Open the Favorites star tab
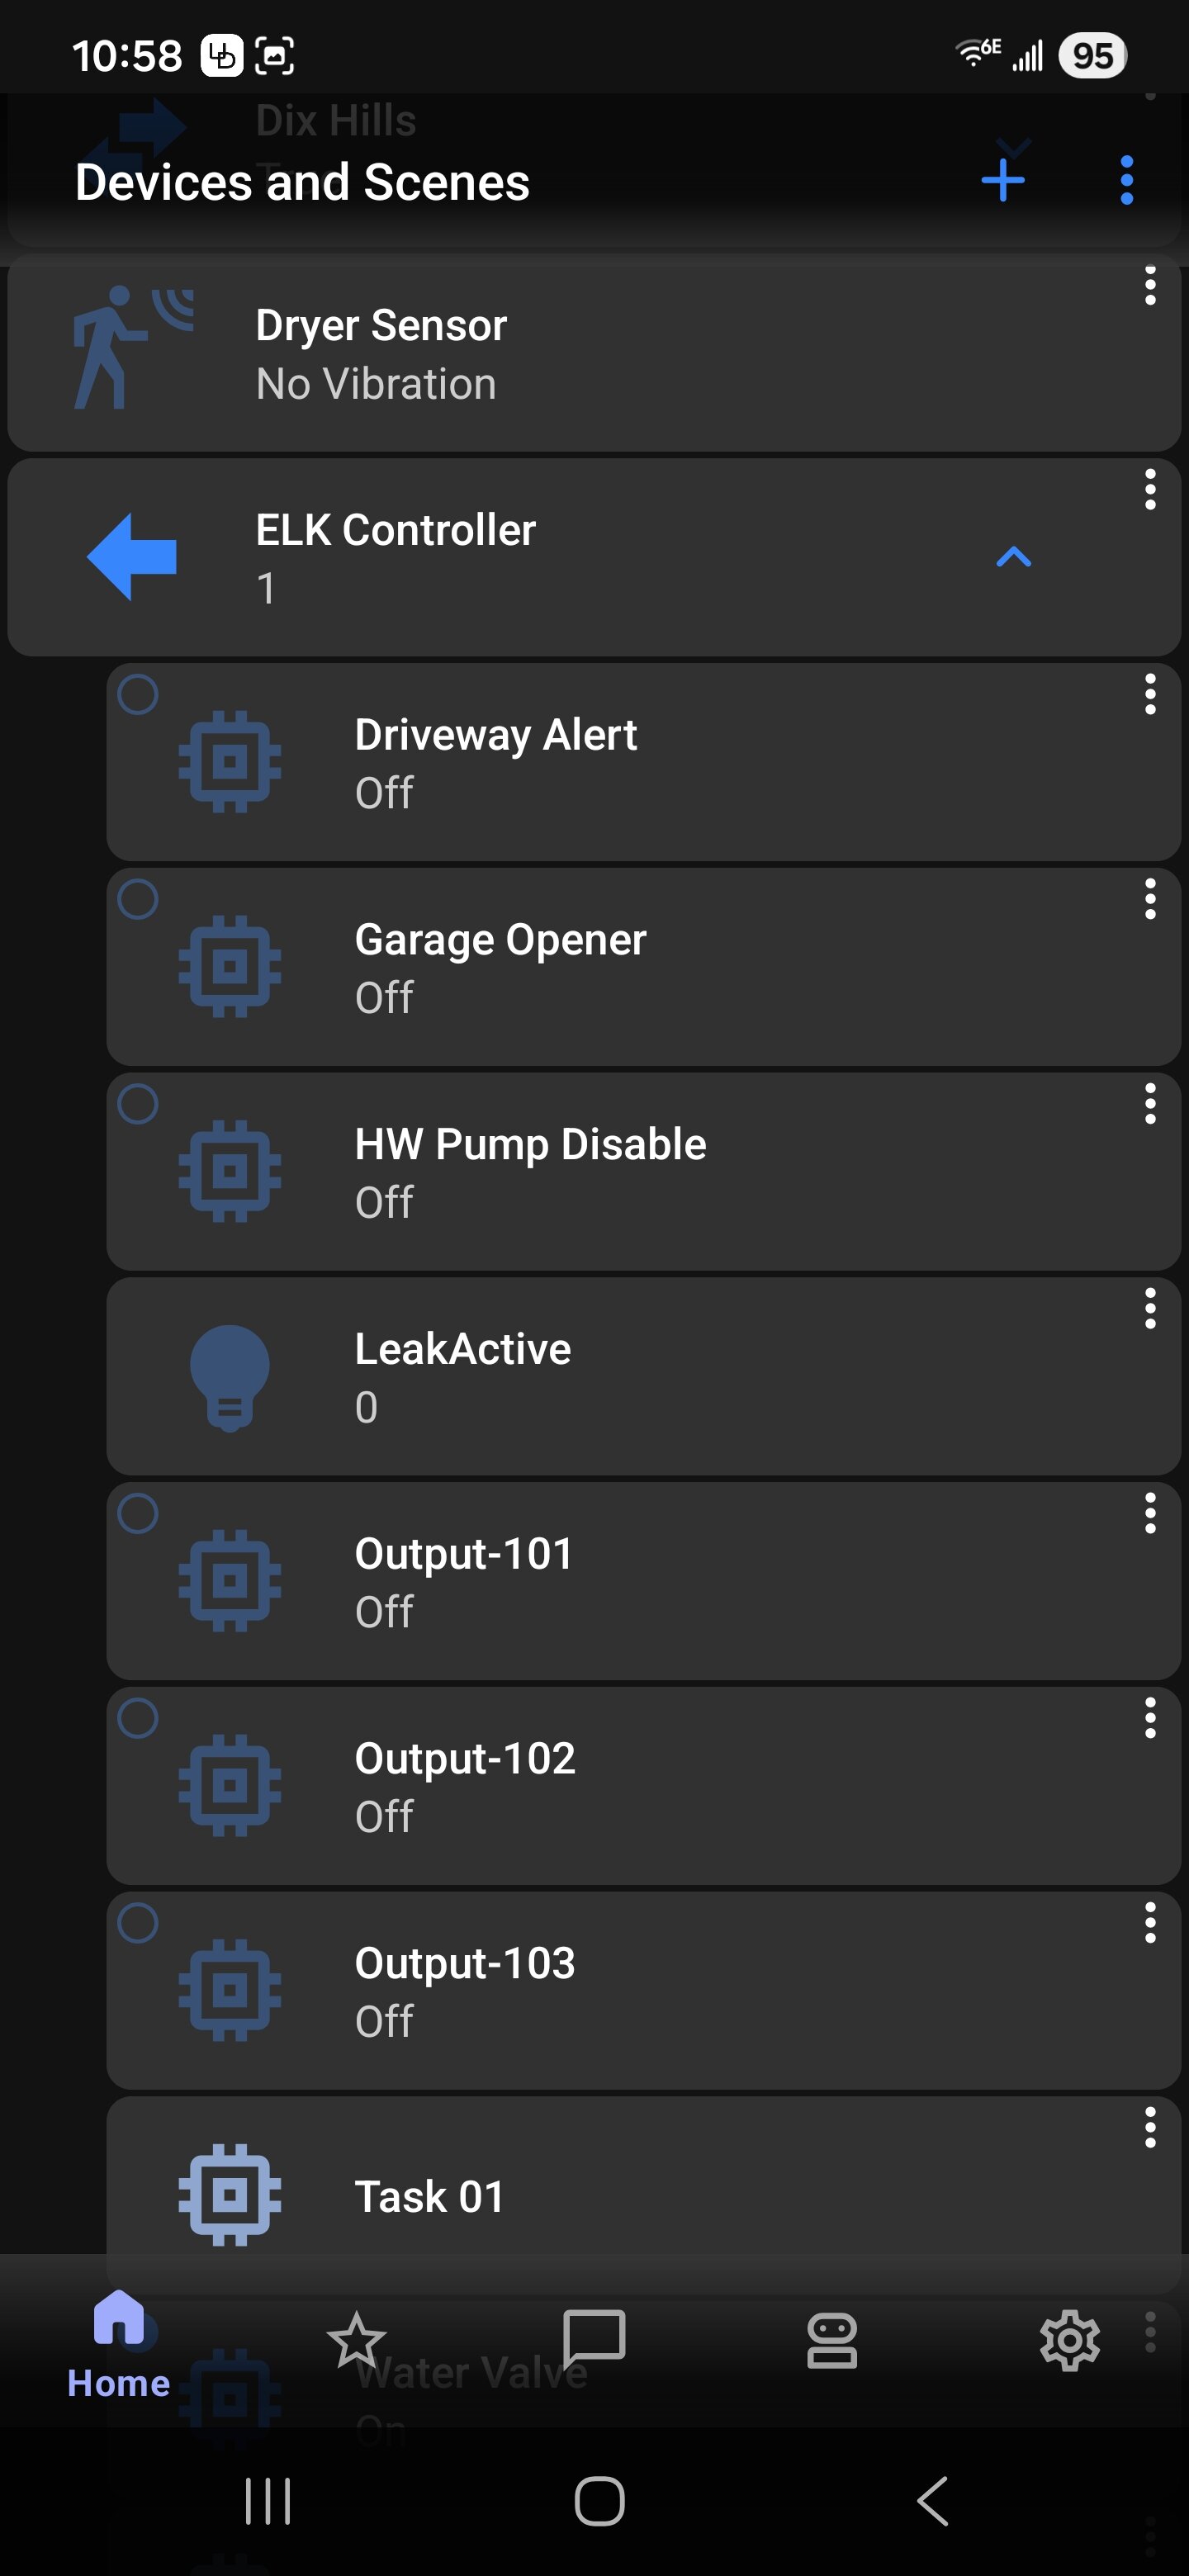Image resolution: width=1189 pixels, height=2576 pixels. point(356,2340)
